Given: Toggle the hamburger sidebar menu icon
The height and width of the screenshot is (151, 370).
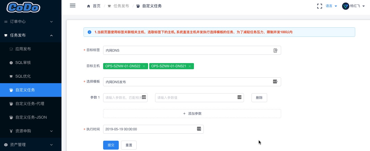Looking at the screenshot, I should click(x=73, y=6).
